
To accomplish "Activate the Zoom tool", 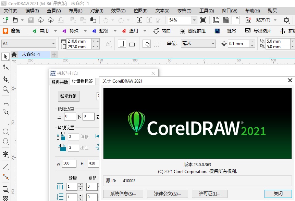I will (5, 89).
